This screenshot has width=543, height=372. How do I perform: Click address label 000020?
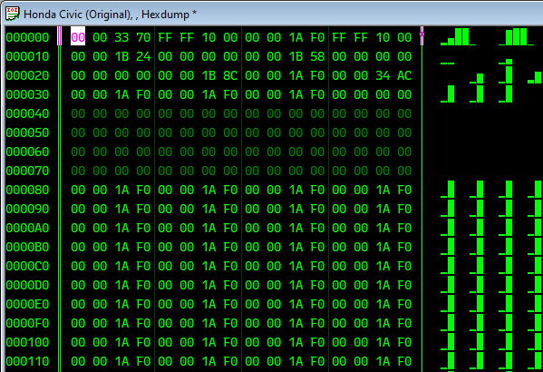pyautogui.click(x=27, y=75)
